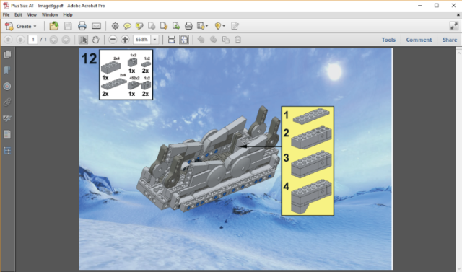462x272 pixels.
Task: Expand the Create dropdown arrow
Action: (x=35, y=26)
